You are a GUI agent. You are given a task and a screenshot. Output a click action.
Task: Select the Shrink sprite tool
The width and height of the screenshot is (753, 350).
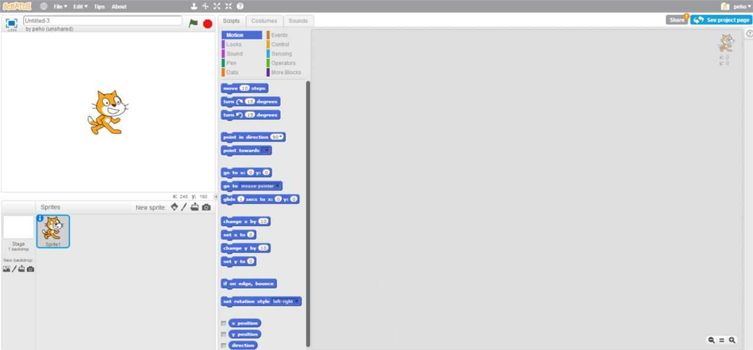(x=228, y=6)
